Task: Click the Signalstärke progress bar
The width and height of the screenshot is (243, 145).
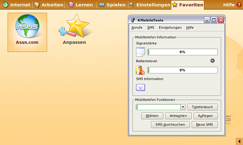Action: point(182,52)
